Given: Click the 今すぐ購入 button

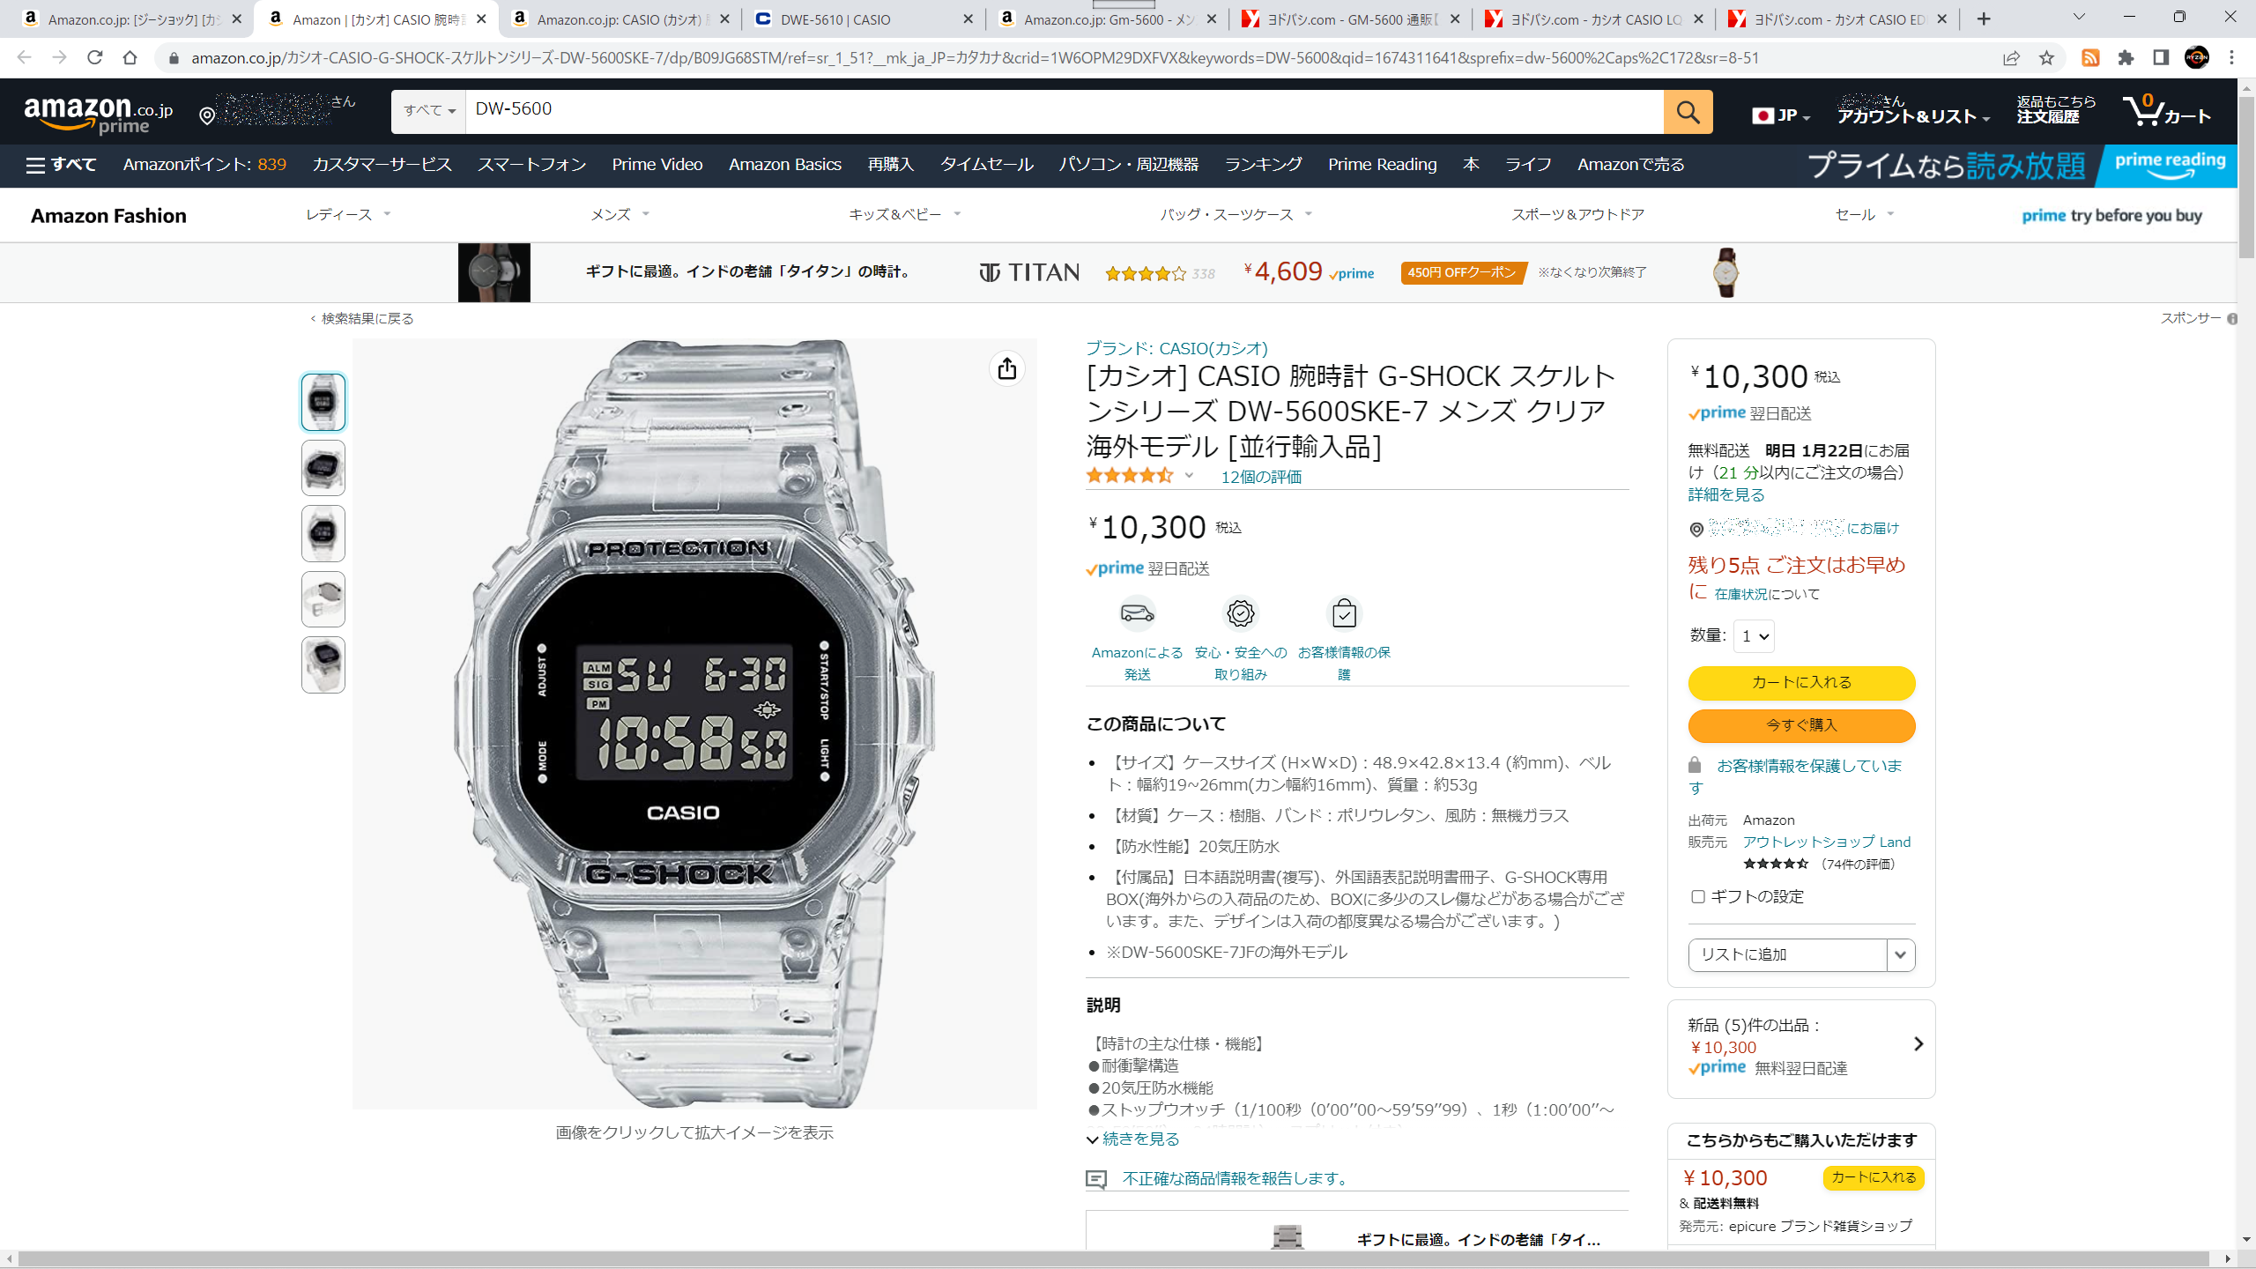Looking at the screenshot, I should [1801, 725].
